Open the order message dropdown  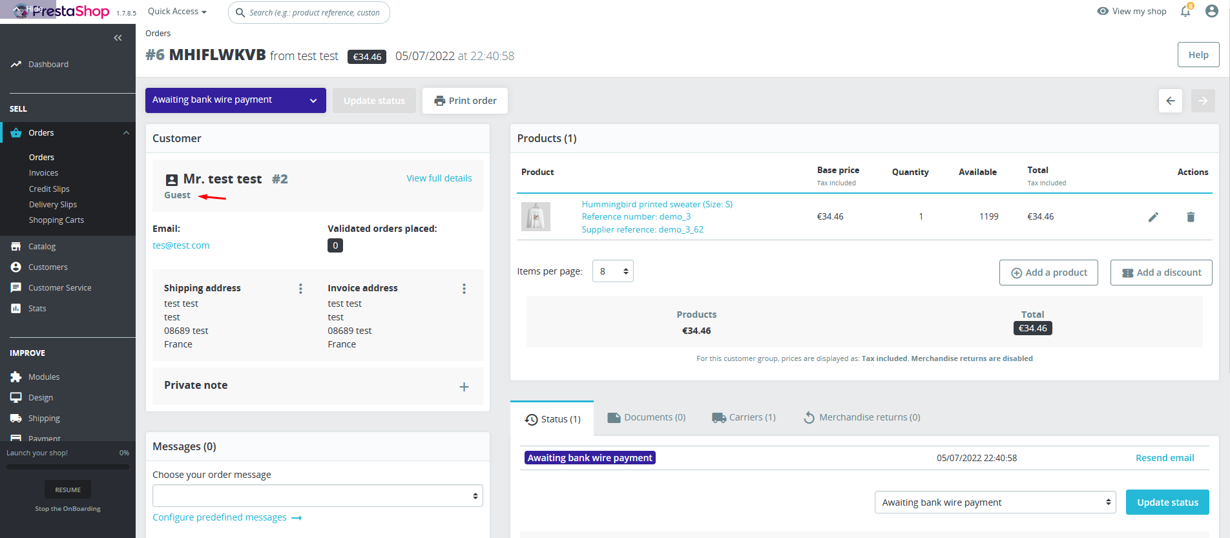pyautogui.click(x=317, y=496)
